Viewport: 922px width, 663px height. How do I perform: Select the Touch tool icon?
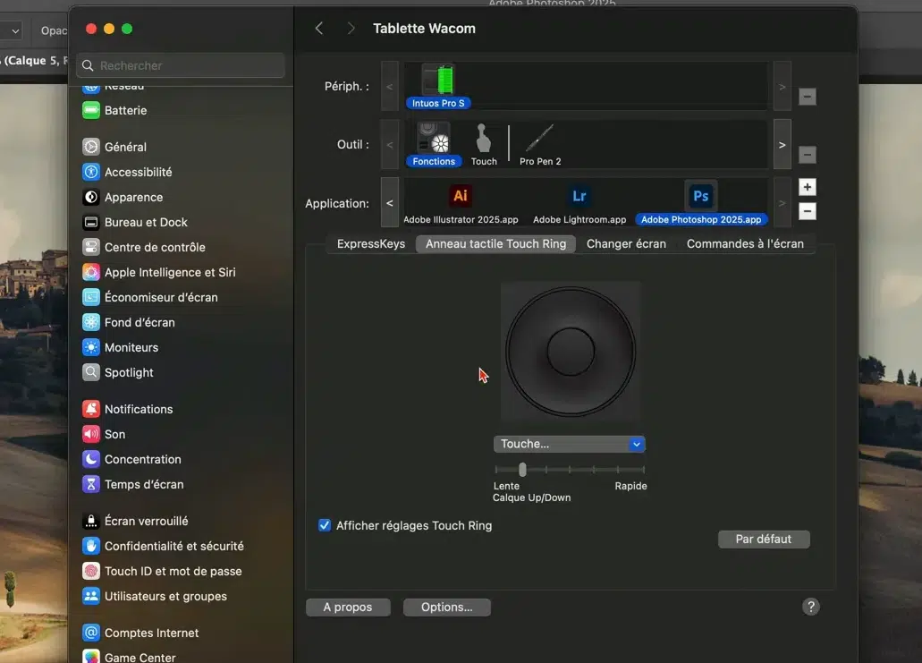(x=483, y=145)
